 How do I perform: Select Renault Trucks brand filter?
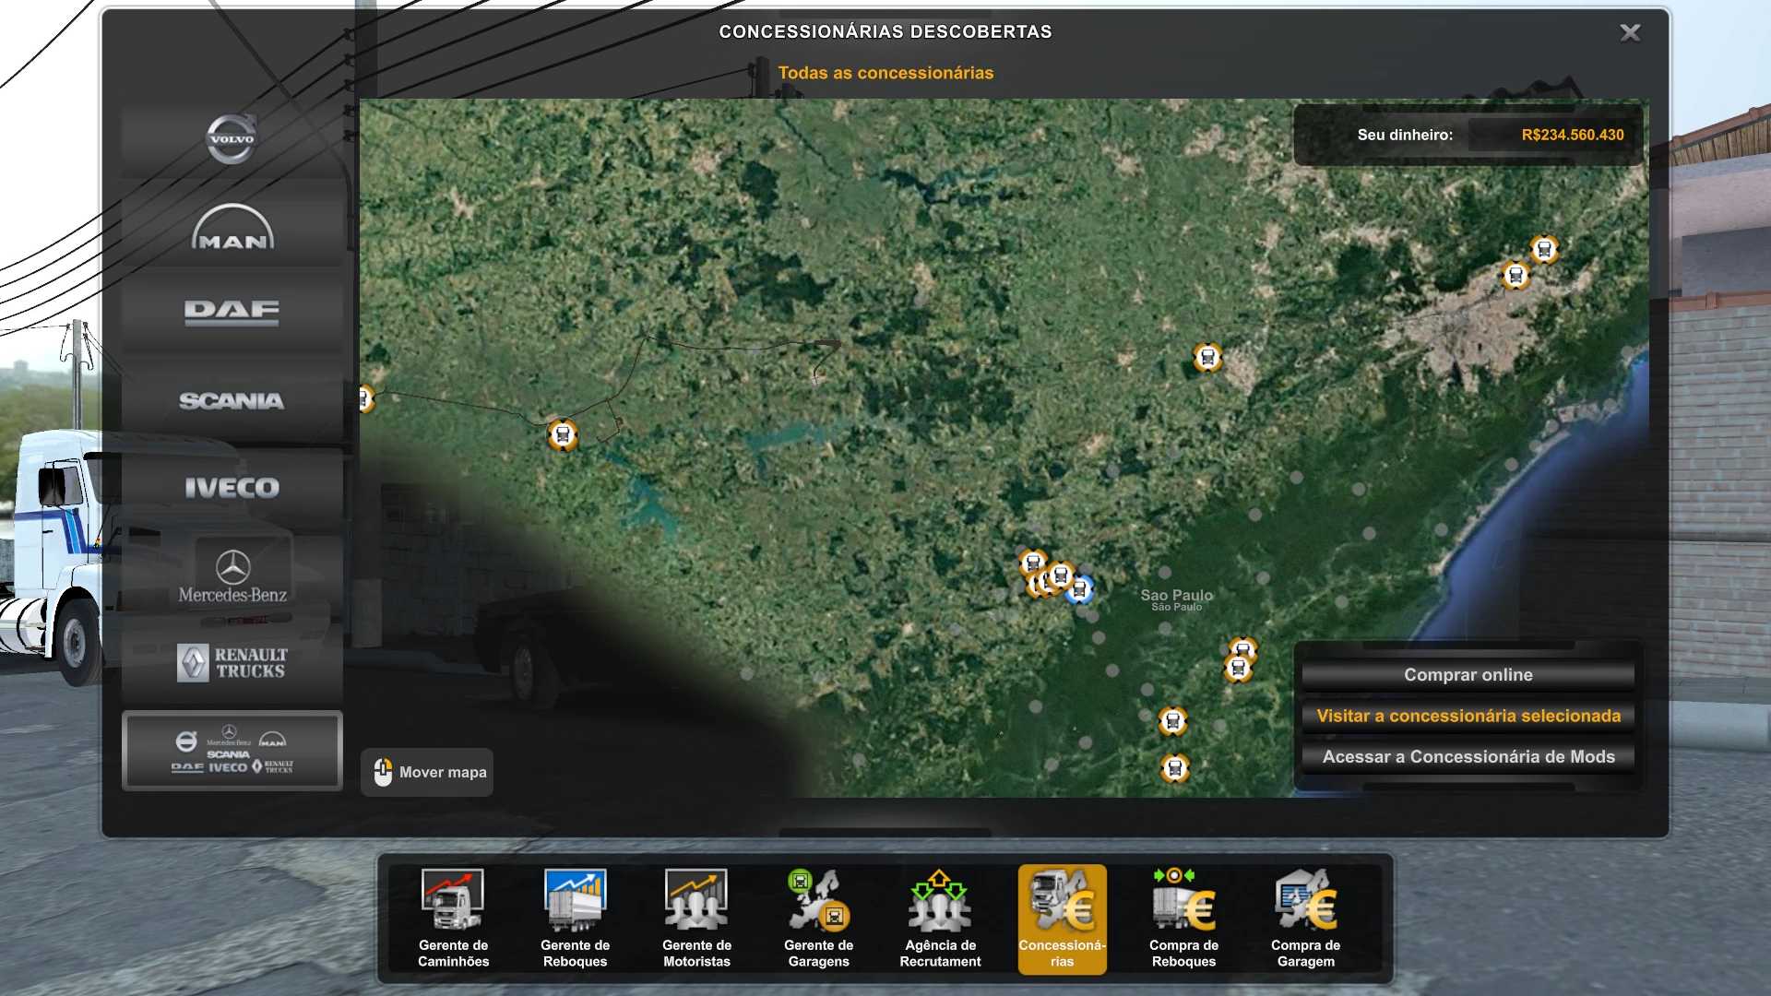click(232, 662)
